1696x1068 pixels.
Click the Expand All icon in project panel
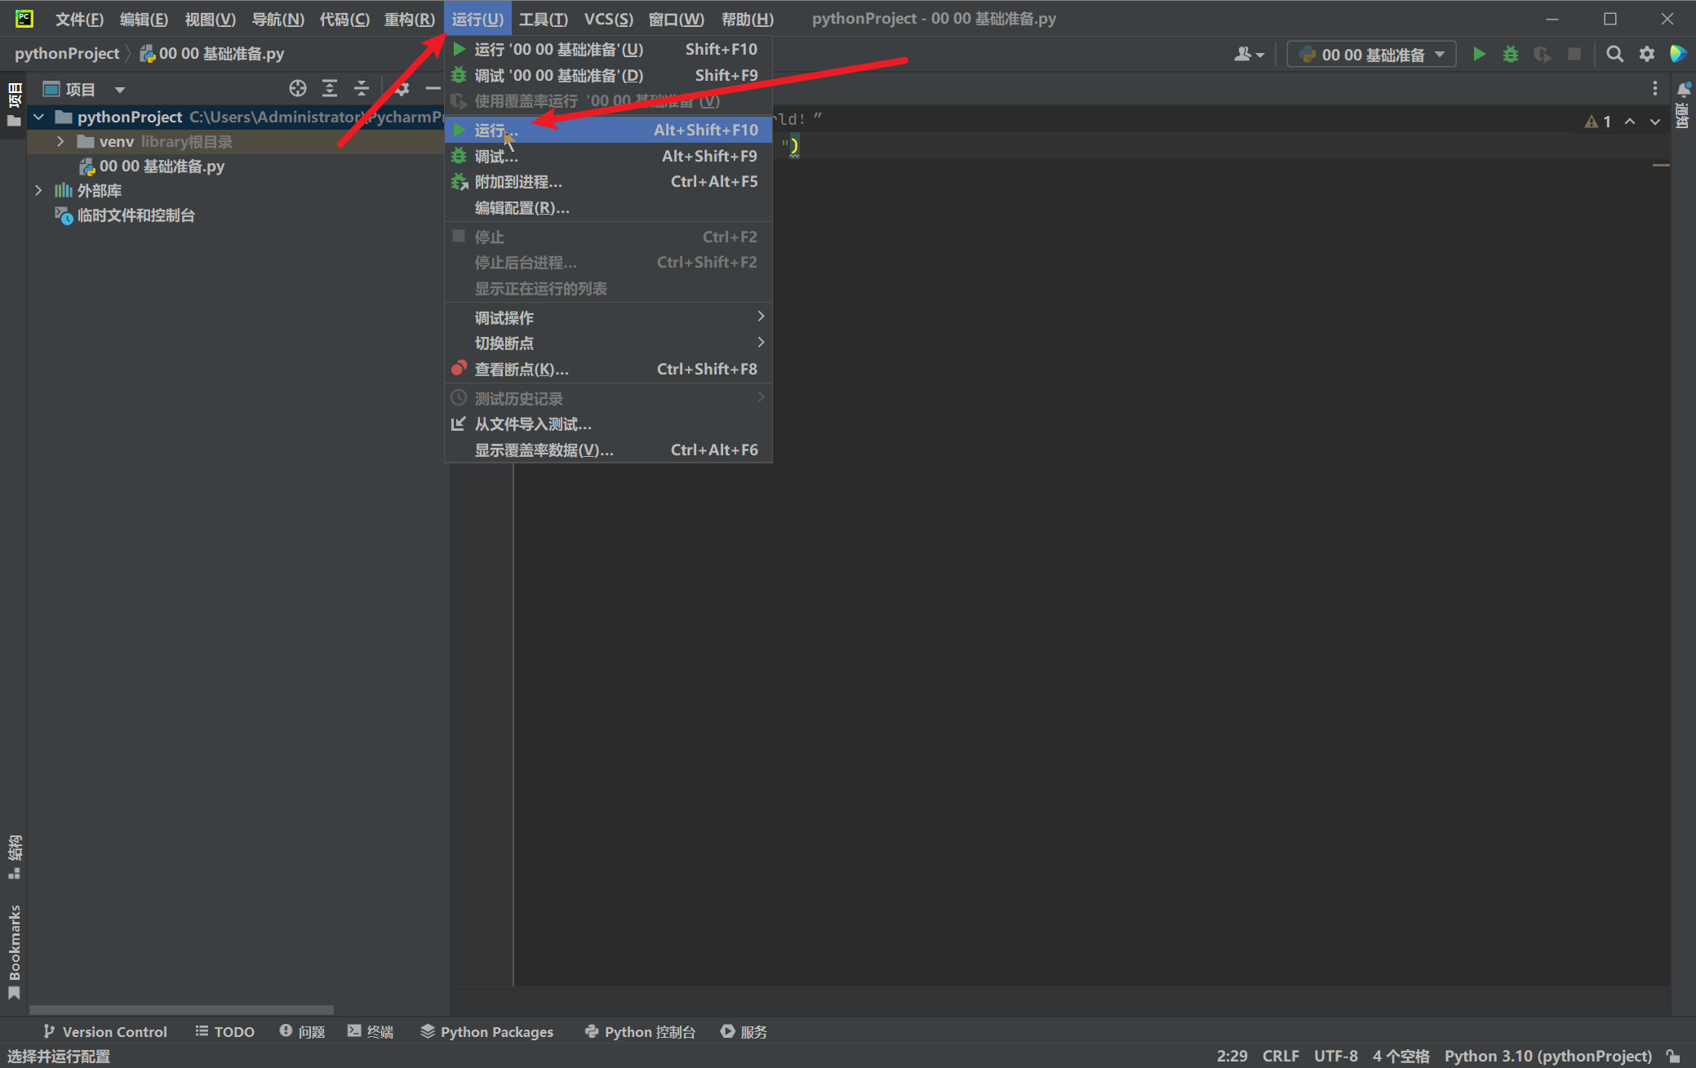coord(330,89)
